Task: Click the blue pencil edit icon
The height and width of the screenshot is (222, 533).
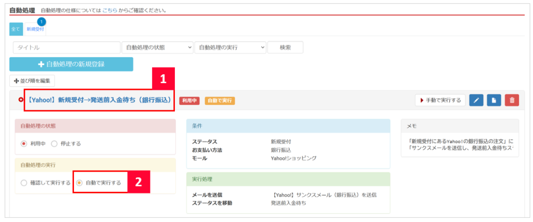Action: pos(477,100)
